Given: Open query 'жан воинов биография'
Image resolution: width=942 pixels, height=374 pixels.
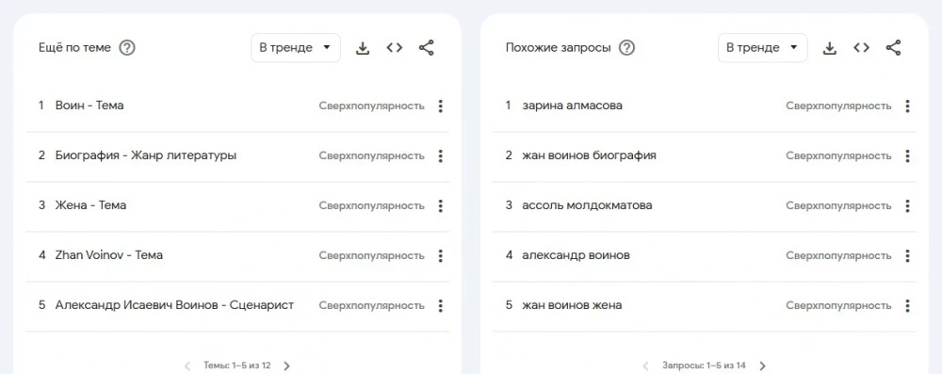Looking at the screenshot, I should 590,155.
